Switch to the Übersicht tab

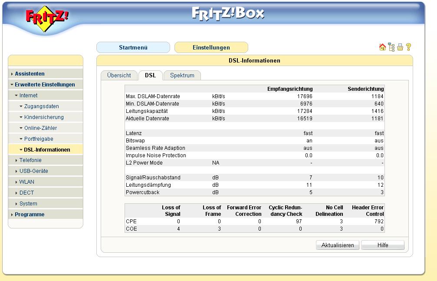[119, 75]
